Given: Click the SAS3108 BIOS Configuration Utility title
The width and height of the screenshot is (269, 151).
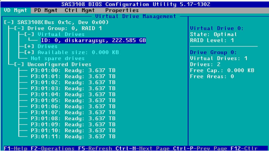Looking at the screenshot, I should (x=136, y=4).
